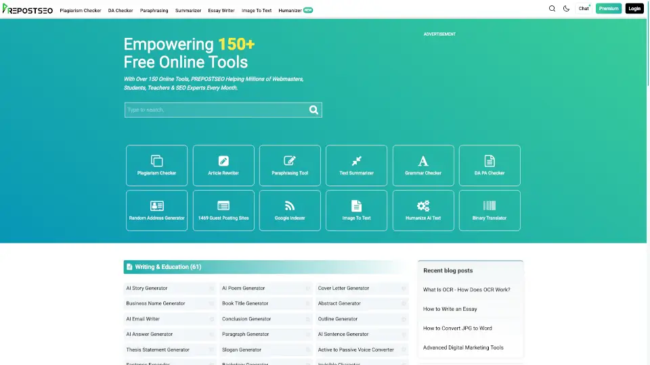Open the Text Summarizer tool card
Viewport: 650px width, 365px height.
(x=356, y=166)
